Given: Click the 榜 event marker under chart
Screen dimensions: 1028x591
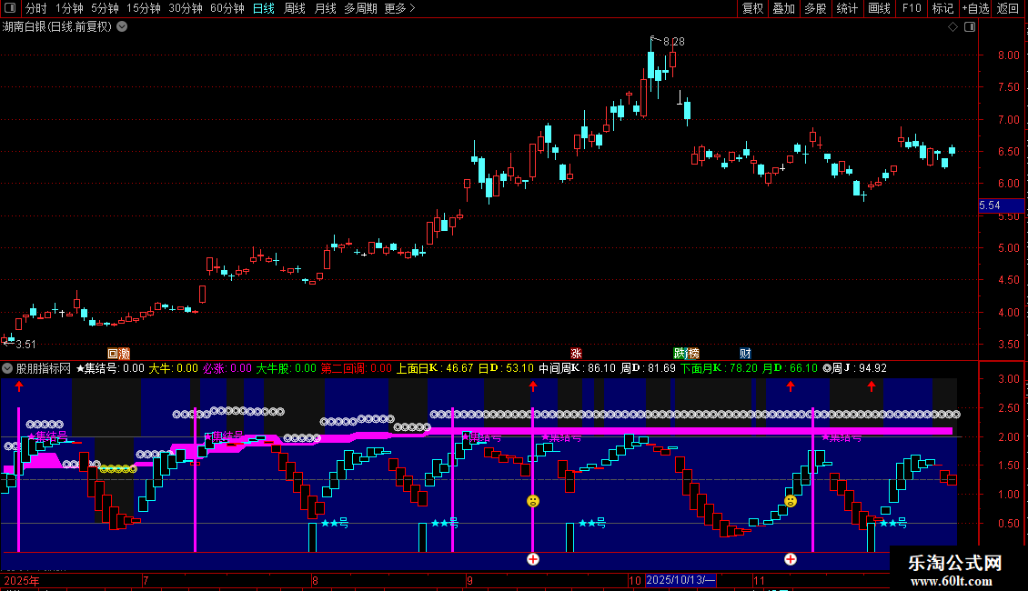Looking at the screenshot, I should click(692, 354).
